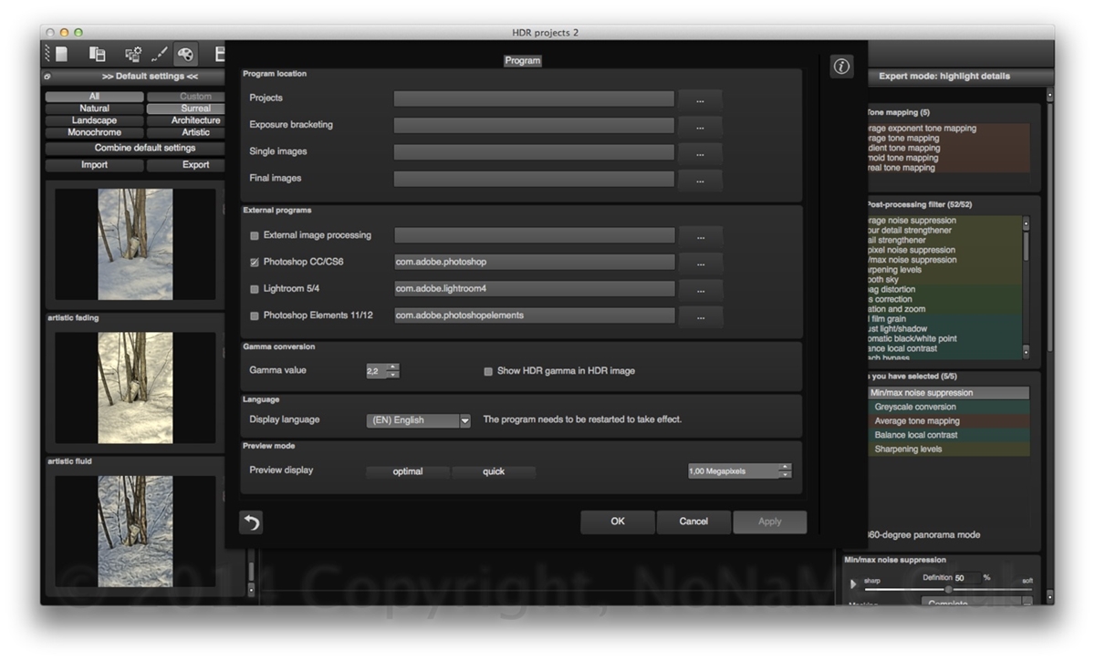This screenshot has height=661, width=1095.
Task: Enable the External image processing checkbox
Action: tap(255, 235)
